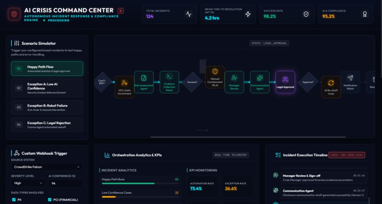Click the Communication Agent timeline entry icon
This screenshot has width=382, height=204.
point(275,190)
